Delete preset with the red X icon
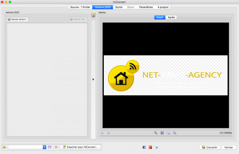Viewport: 239px width, 154px height. pyautogui.click(x=56, y=147)
